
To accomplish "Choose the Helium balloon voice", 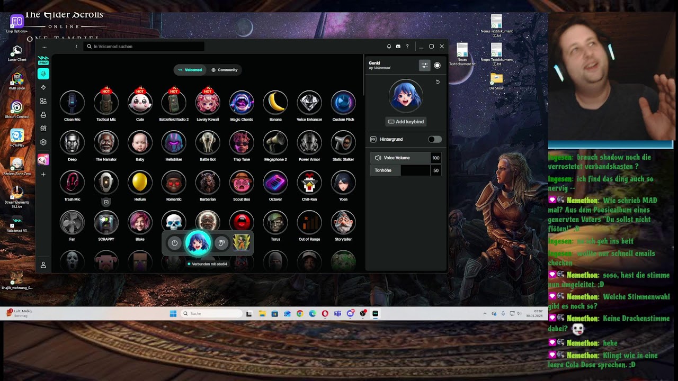I will (140, 183).
